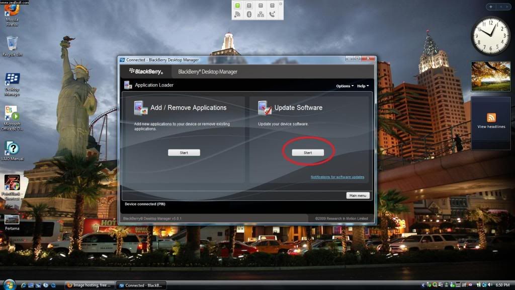Open the Pertama desktop file
This screenshot has height=290, width=515.
[x=12, y=223]
